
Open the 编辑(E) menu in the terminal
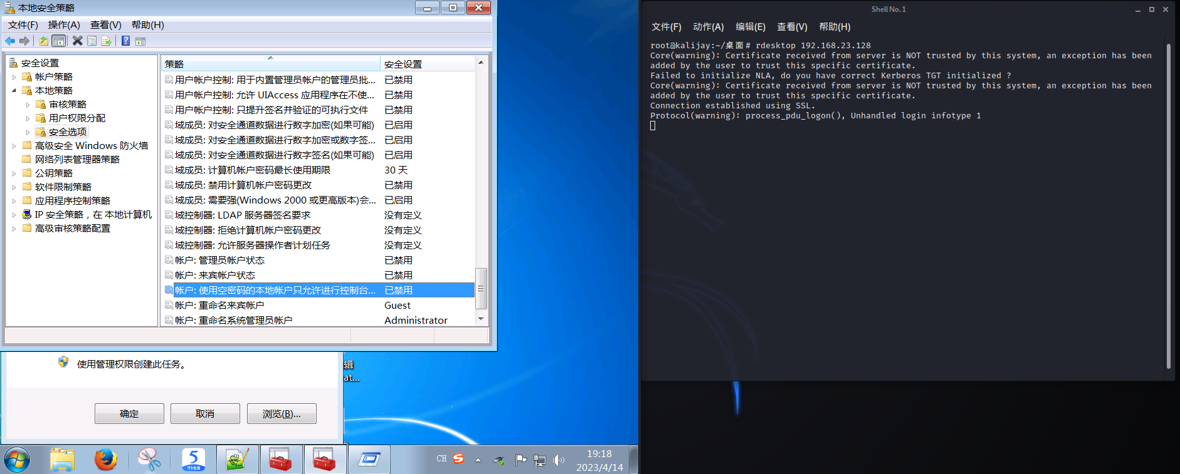pos(750,27)
